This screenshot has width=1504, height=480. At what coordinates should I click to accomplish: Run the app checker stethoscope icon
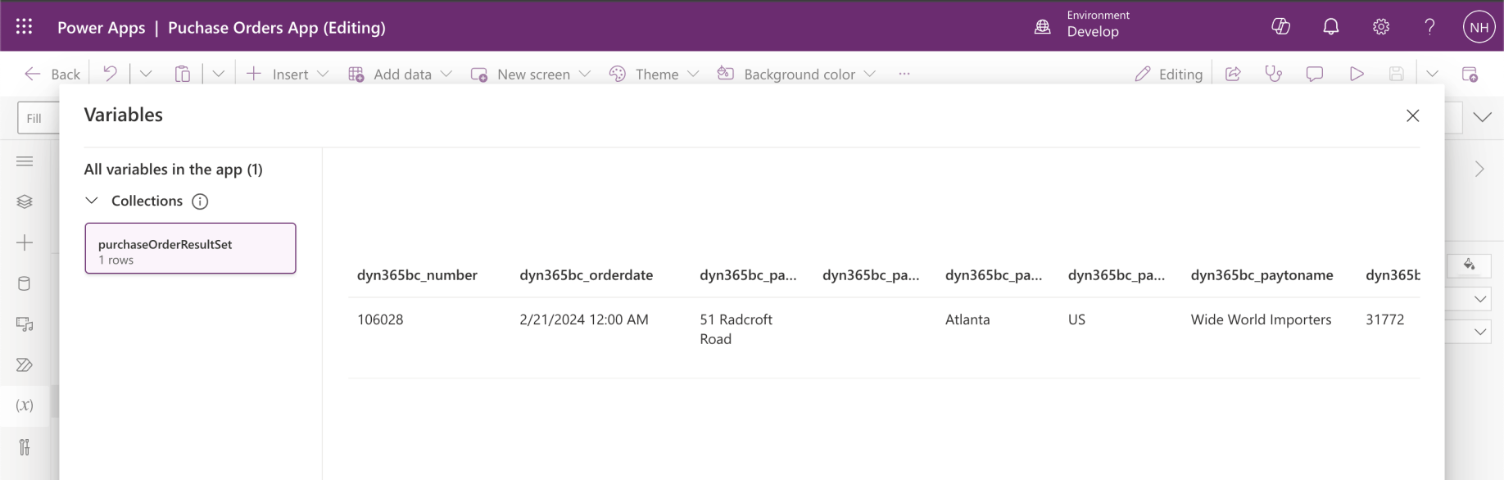tap(1273, 74)
